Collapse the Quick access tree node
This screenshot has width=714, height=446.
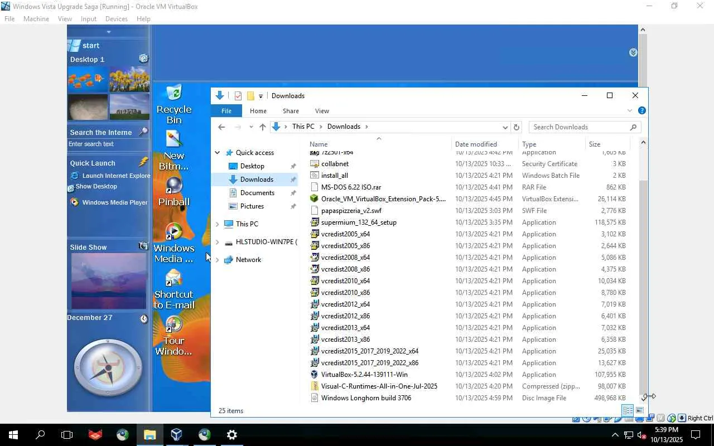point(218,153)
